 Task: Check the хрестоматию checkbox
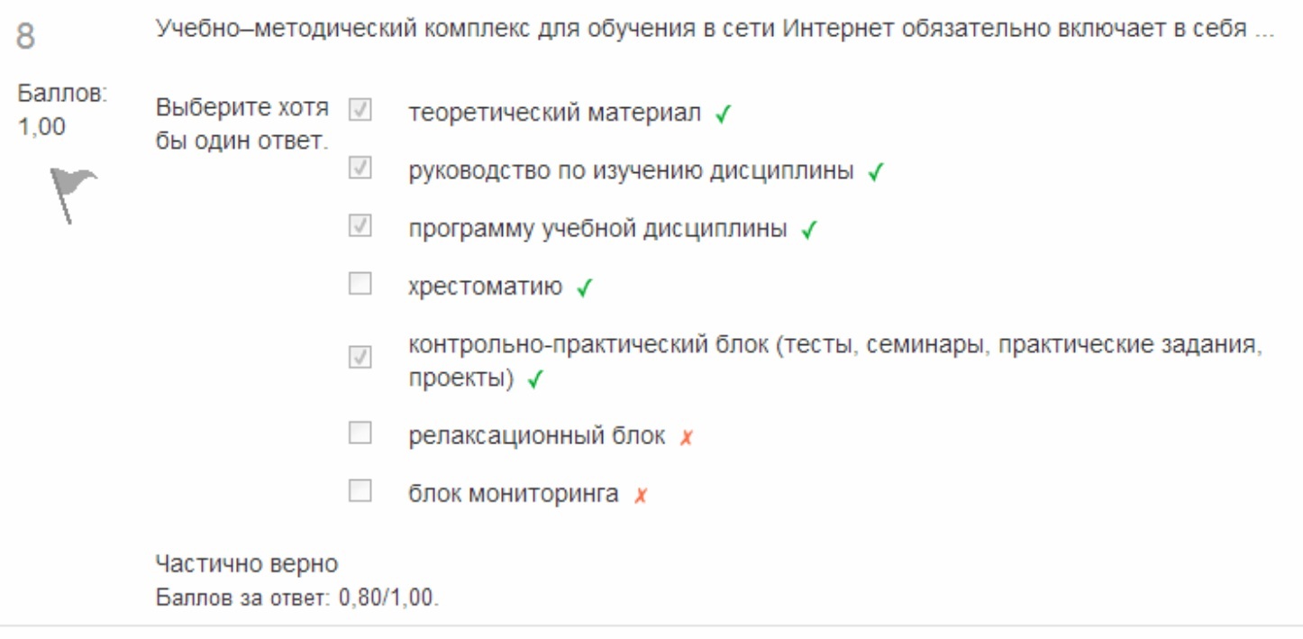pyautogui.click(x=360, y=284)
